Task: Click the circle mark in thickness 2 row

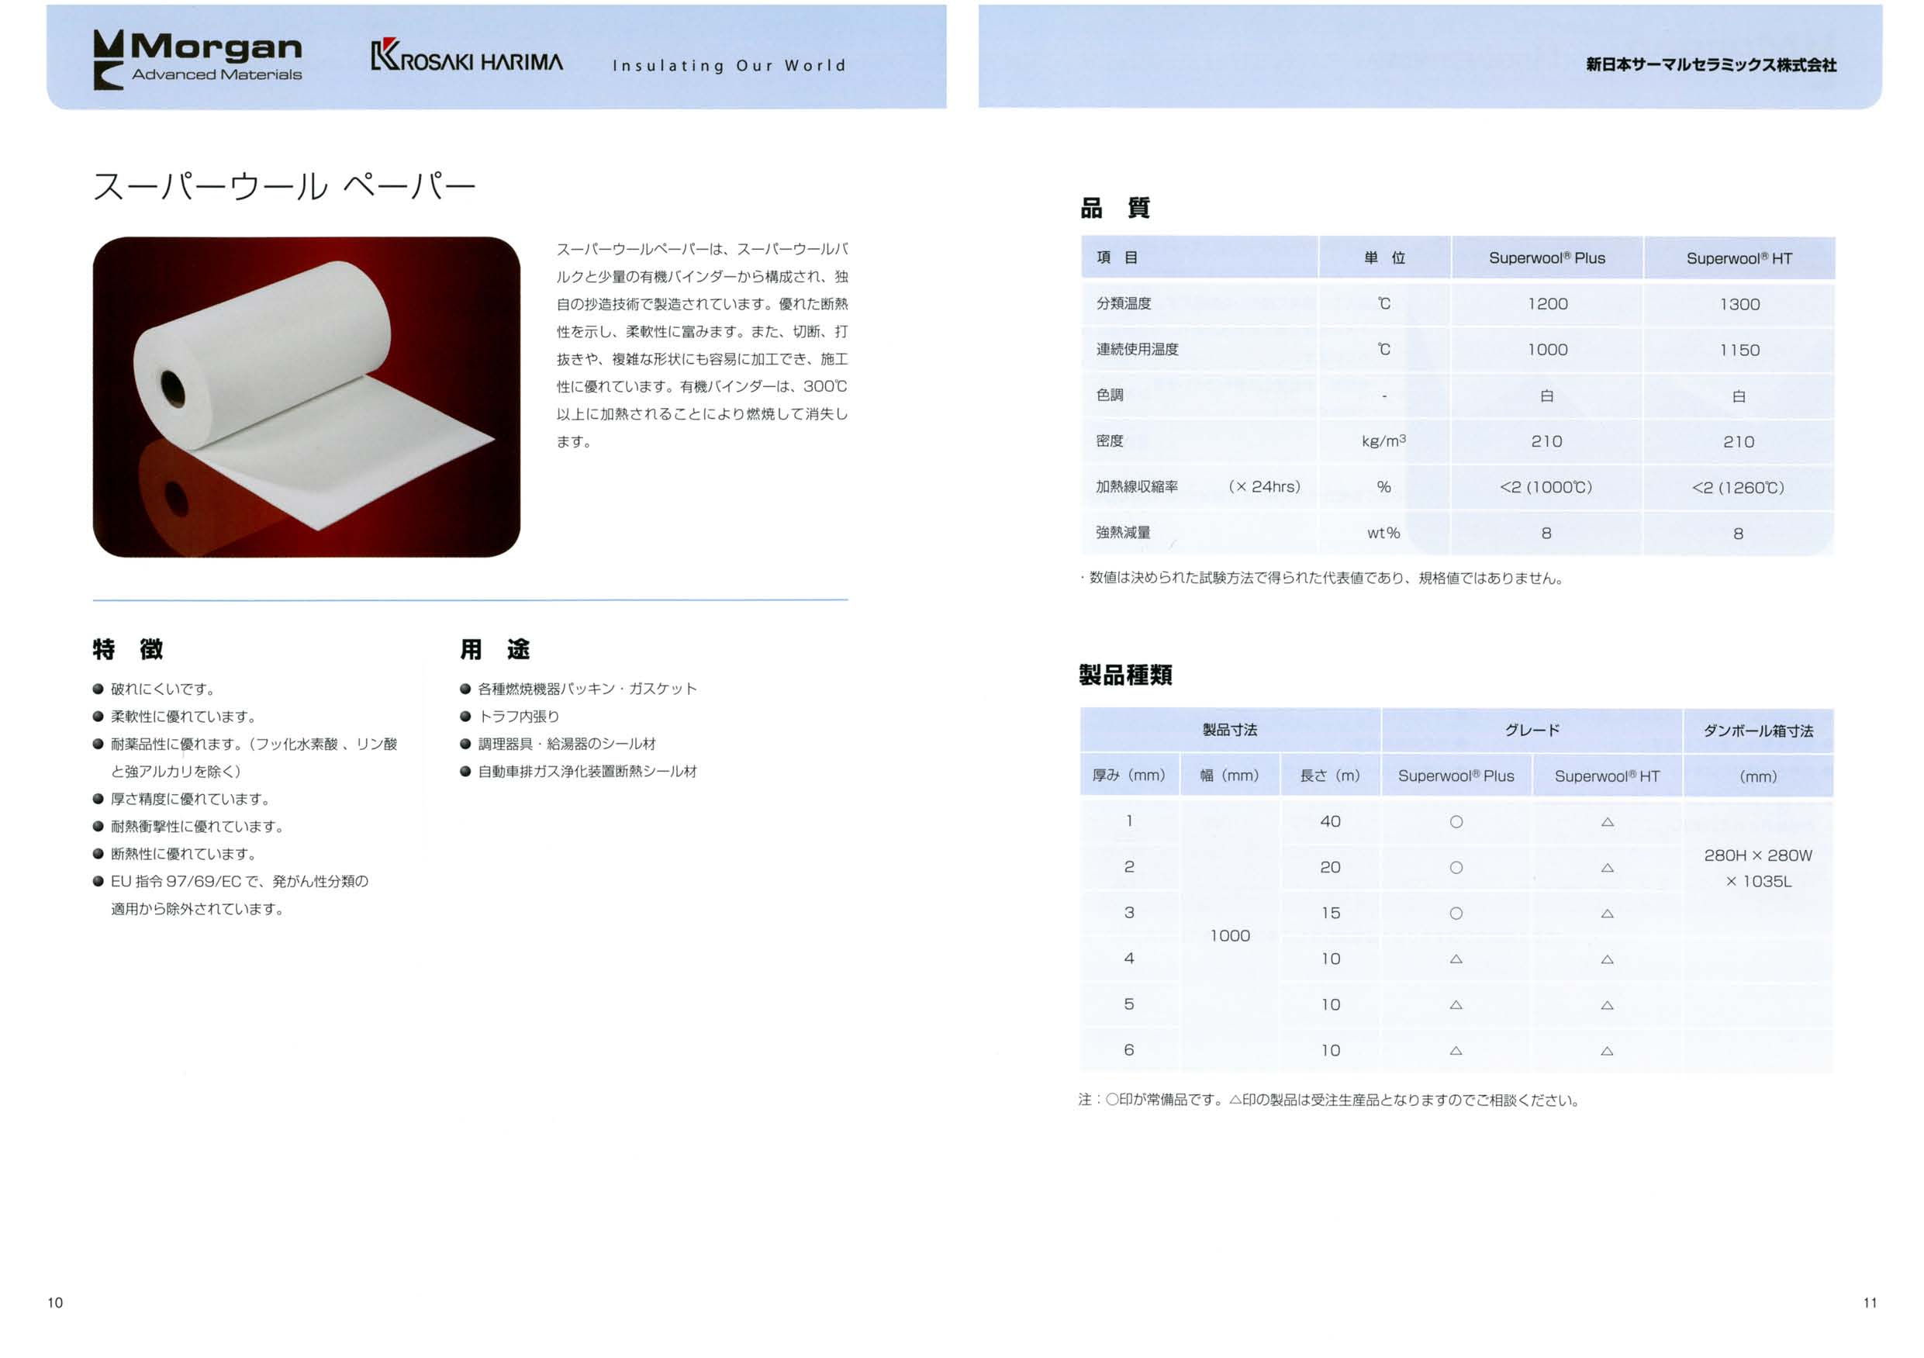Action: click(x=1456, y=869)
